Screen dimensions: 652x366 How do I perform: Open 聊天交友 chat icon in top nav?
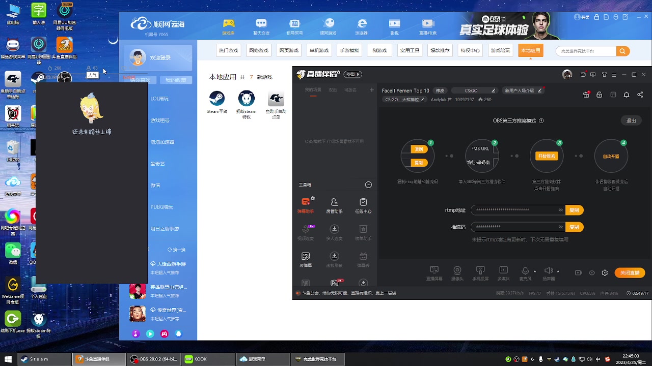[261, 26]
